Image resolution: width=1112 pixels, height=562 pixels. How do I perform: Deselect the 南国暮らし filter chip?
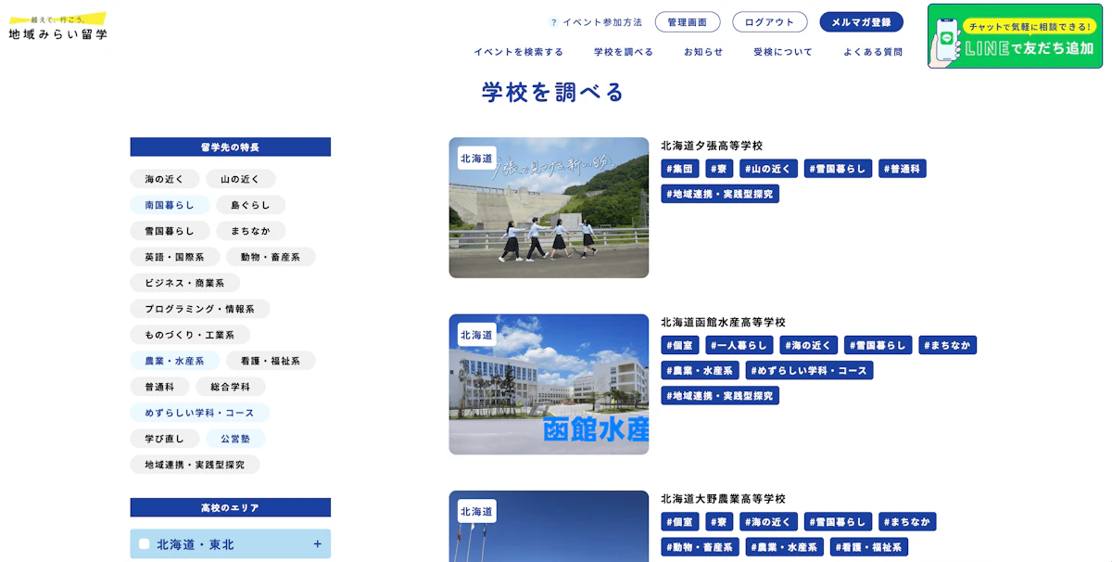[x=170, y=205]
